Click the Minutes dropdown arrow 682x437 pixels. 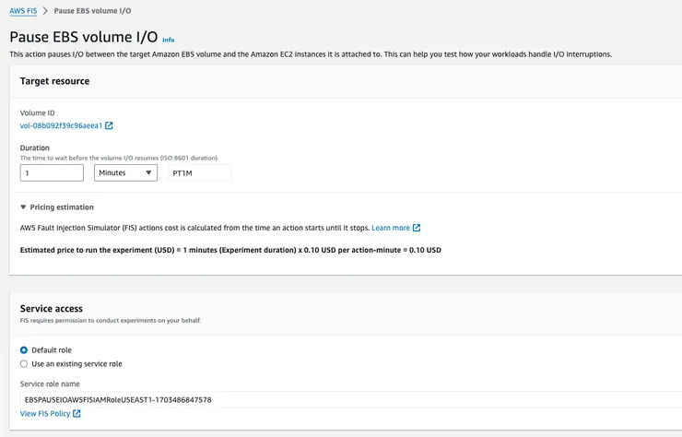coord(148,172)
